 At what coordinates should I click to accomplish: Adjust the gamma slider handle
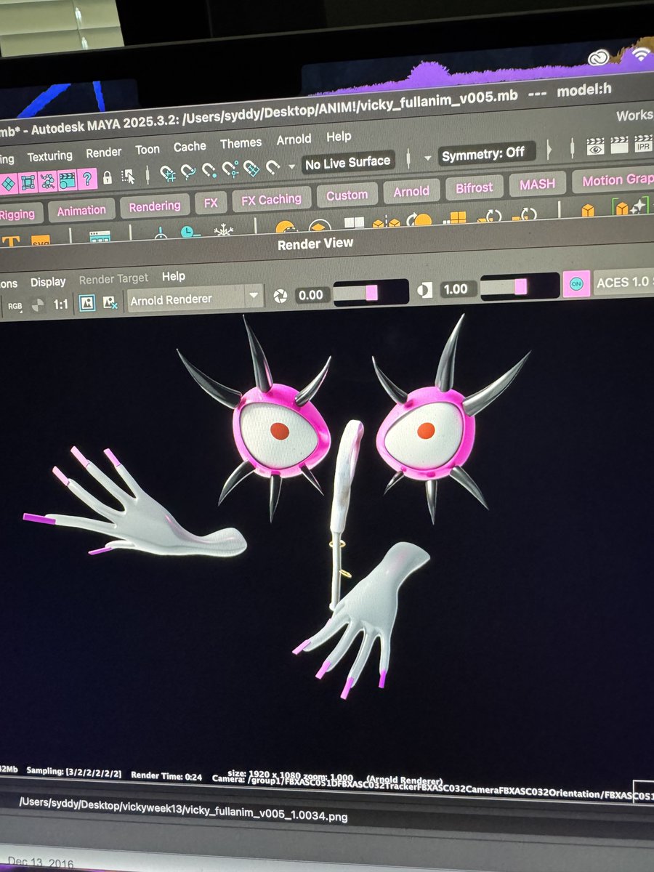click(x=520, y=287)
